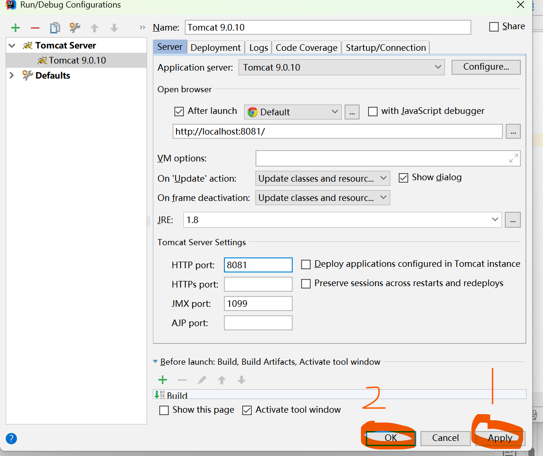Click IntelliJ icon in dialog title bar
This screenshot has width=543, height=456.
[11, 5]
